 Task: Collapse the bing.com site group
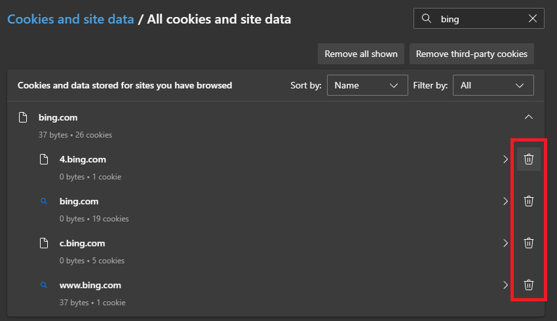pyautogui.click(x=529, y=117)
